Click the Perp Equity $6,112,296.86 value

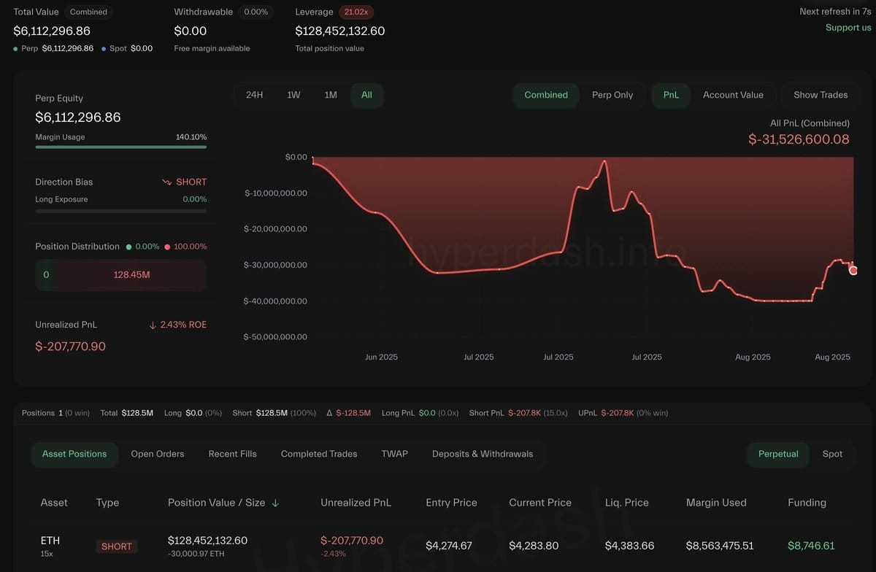click(x=78, y=117)
